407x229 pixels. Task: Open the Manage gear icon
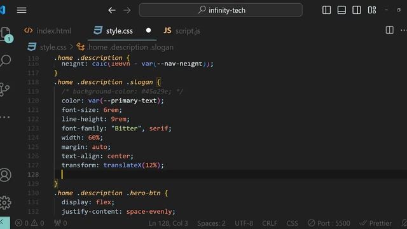[6, 202]
